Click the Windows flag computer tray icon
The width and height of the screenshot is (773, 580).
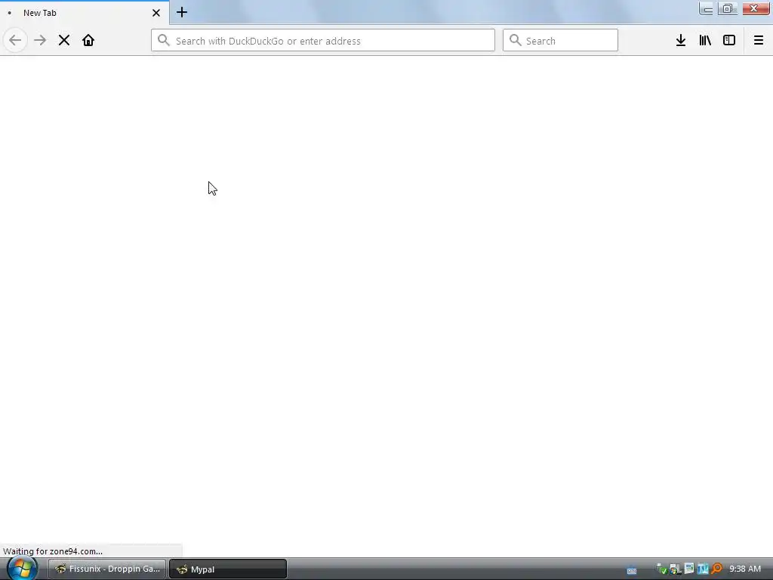click(676, 569)
